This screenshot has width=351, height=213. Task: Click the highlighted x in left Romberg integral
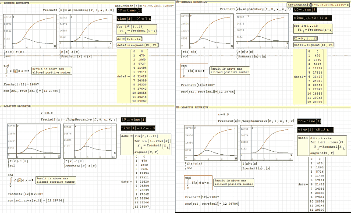click(x=14, y=71)
